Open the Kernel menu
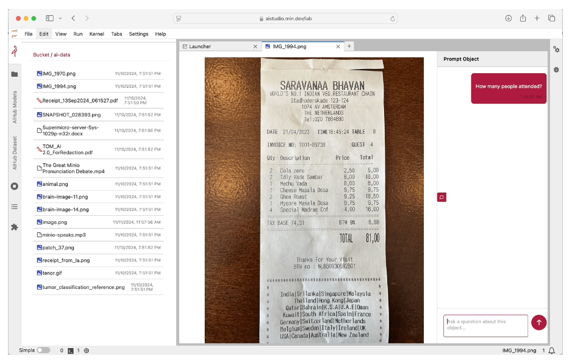This screenshot has height=364, width=572. (x=96, y=34)
